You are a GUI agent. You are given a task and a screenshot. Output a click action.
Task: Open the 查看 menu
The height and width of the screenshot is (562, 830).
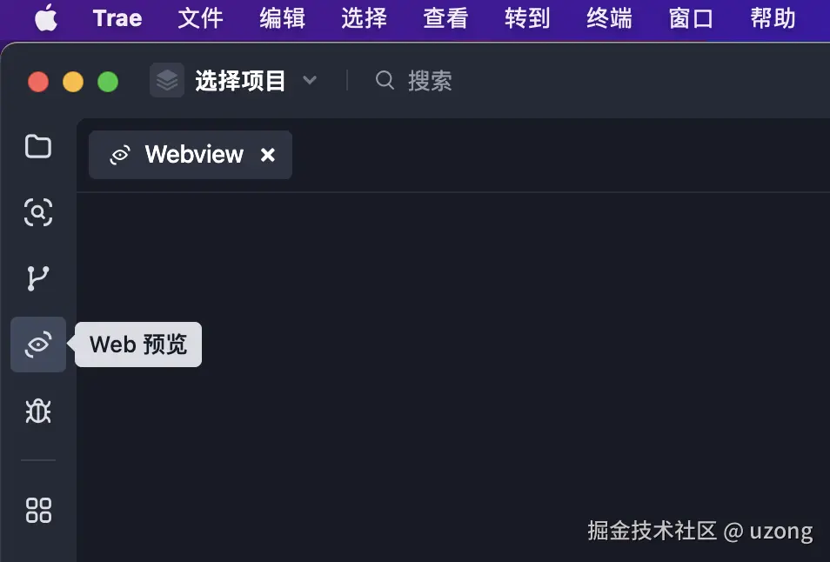click(445, 18)
